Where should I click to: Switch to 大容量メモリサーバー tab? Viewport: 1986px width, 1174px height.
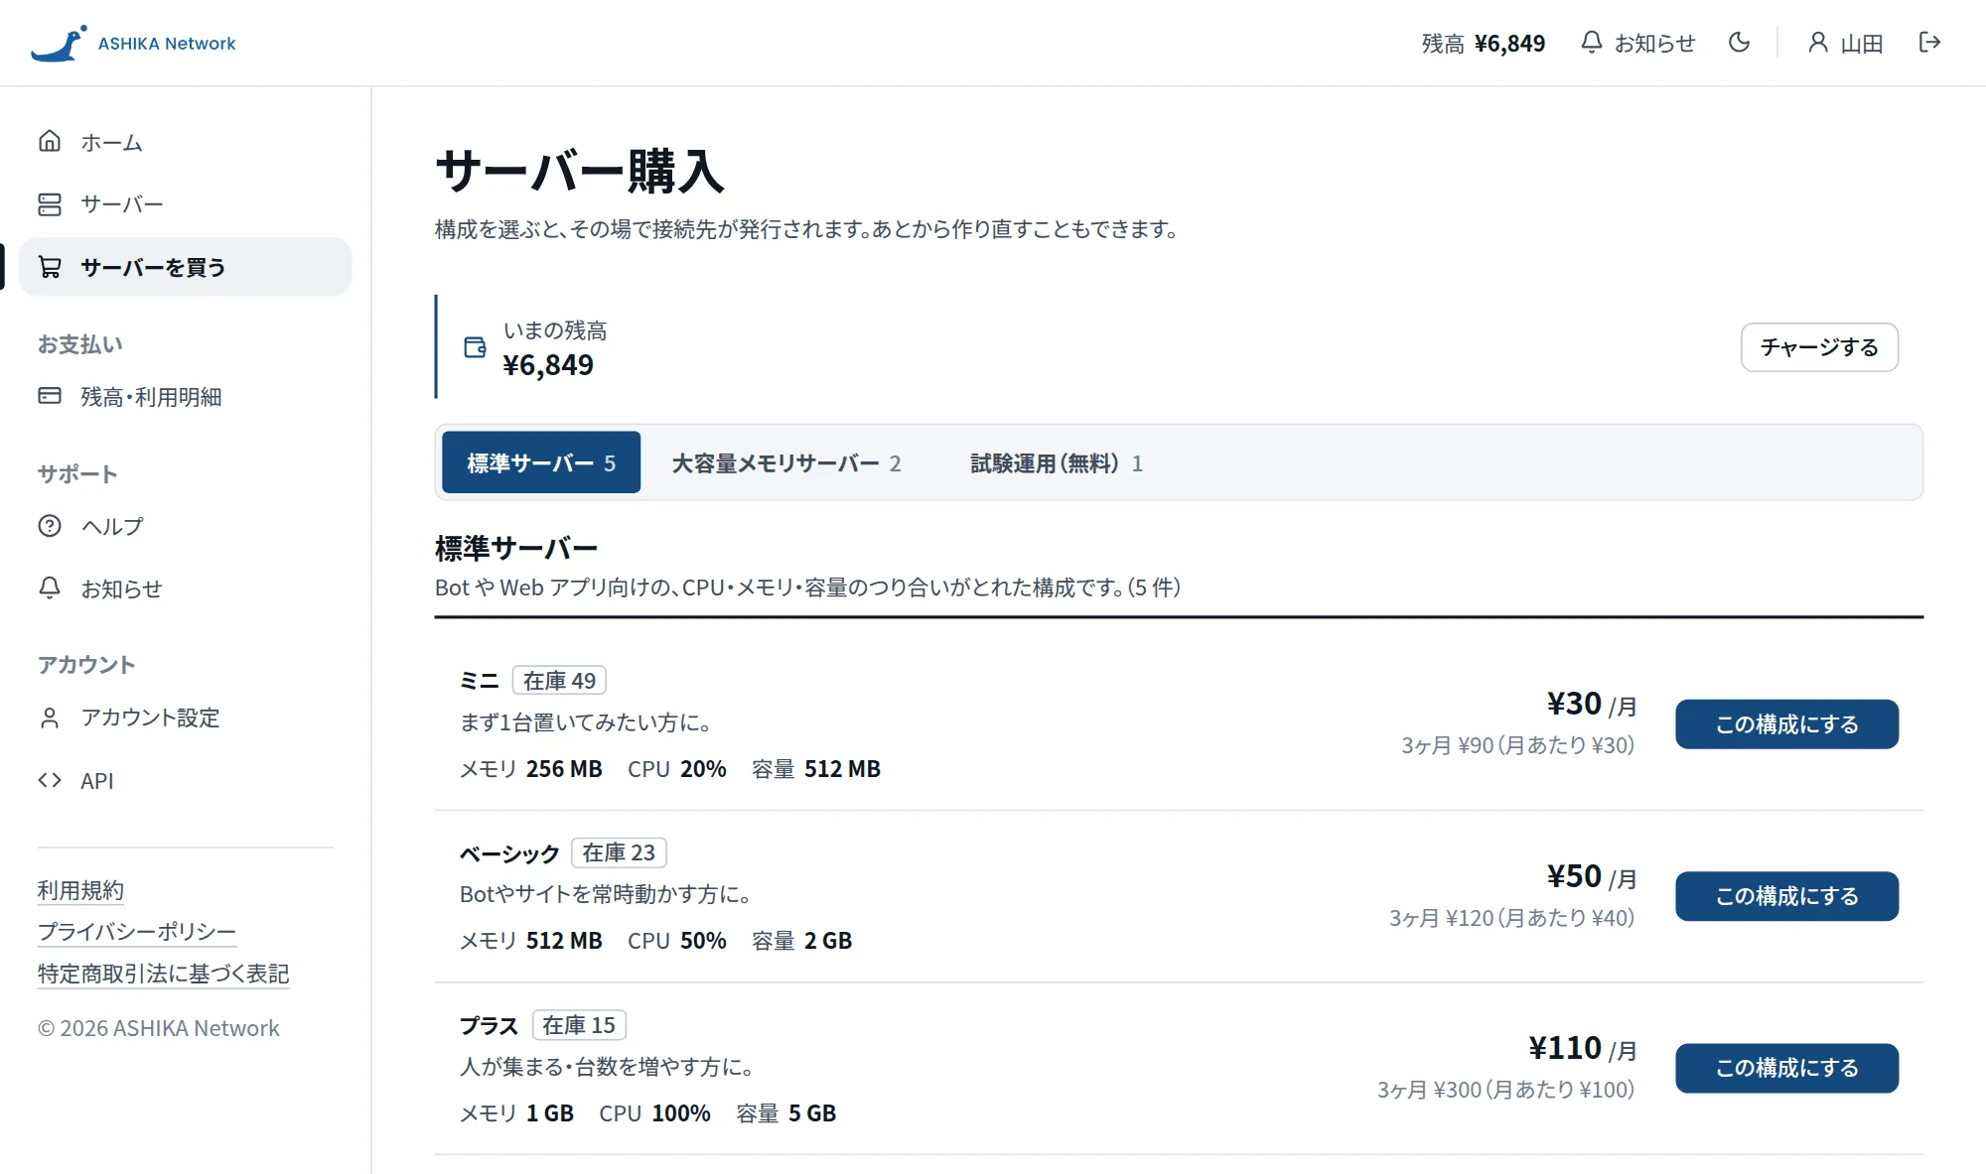(786, 462)
